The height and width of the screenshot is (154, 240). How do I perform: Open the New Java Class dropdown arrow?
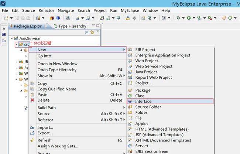[235, 18]
